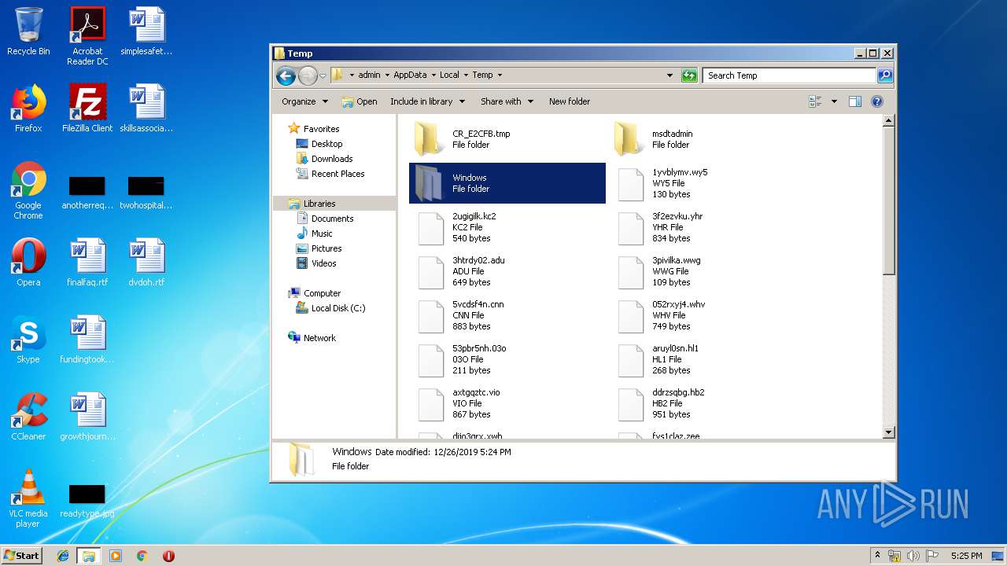The height and width of the screenshot is (566, 1007).
Task: Click the AppData breadcrumb segment
Action: tap(410, 75)
